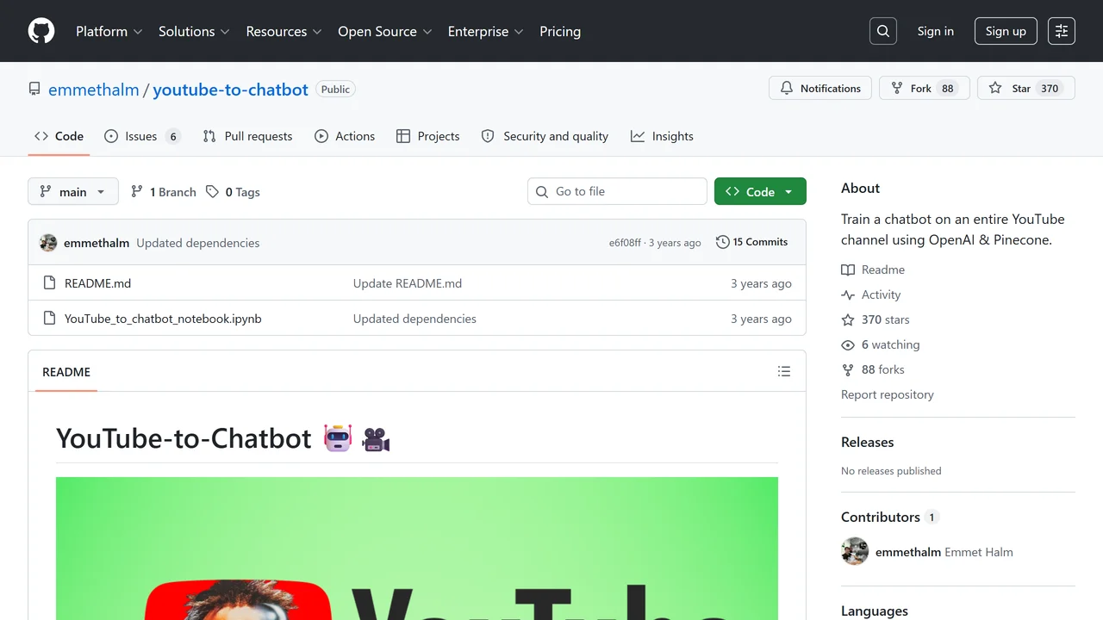Screen dimensions: 1103x620
Task: Open the README.md file
Action: [97, 283]
